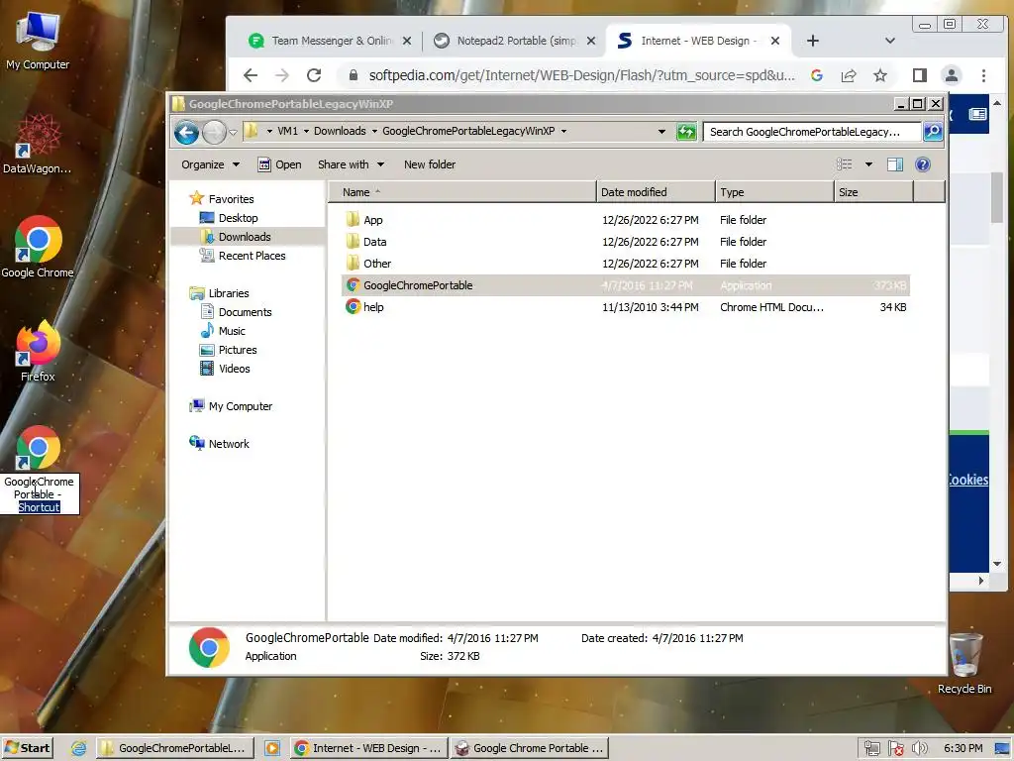Expand the address bar history dropdown

coord(661,132)
